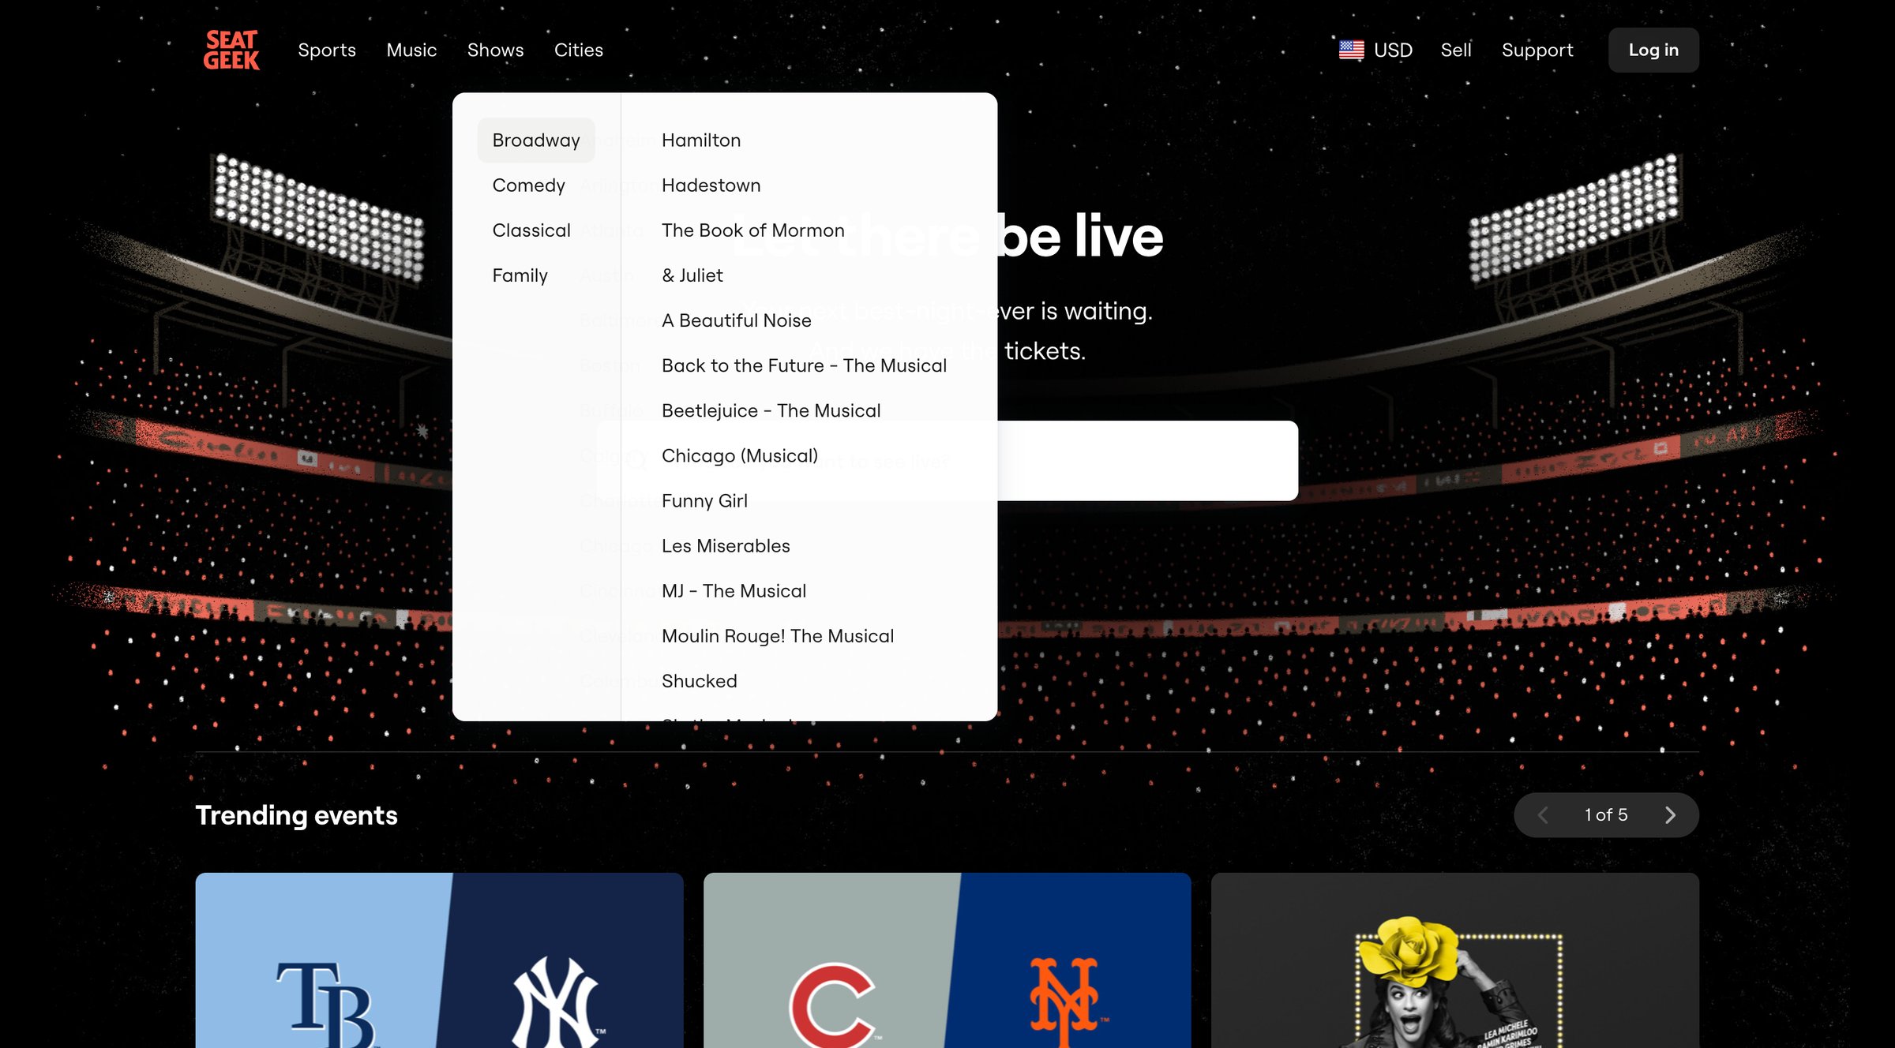Select Chicago (Musical)
Viewport: 1895px width, 1048px height.
(739, 455)
